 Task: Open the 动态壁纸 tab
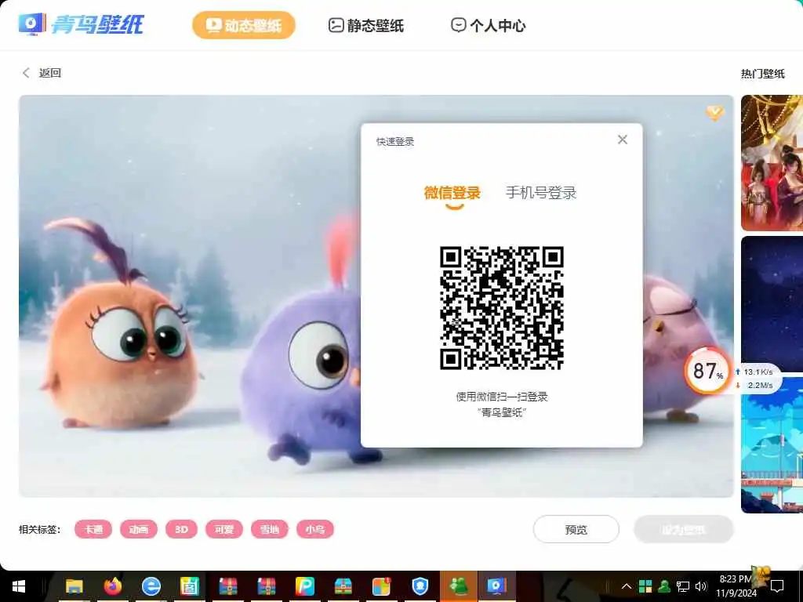click(x=244, y=25)
